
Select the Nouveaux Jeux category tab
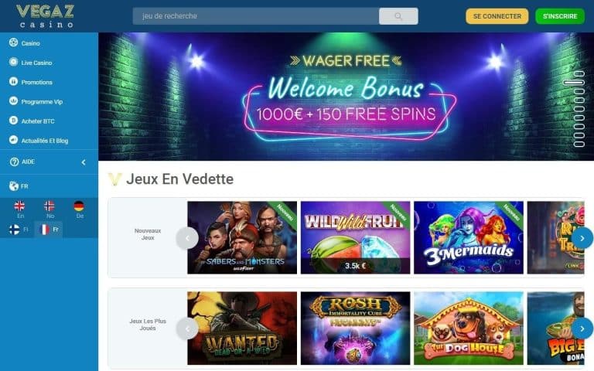tap(148, 234)
